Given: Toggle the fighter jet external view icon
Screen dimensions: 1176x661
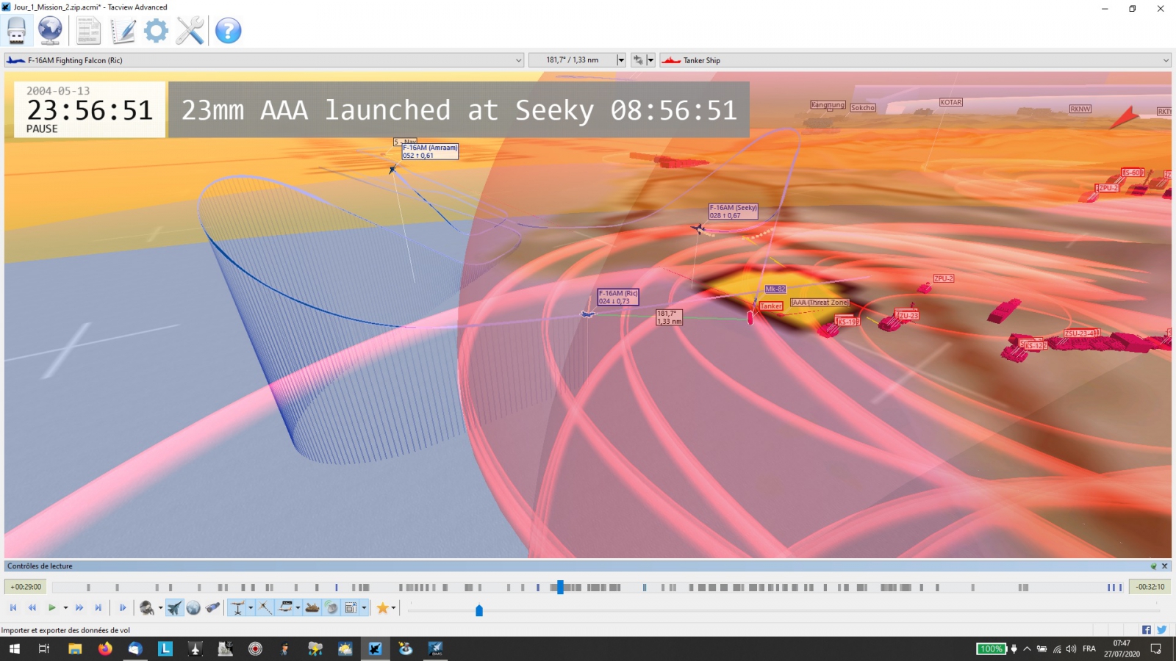Looking at the screenshot, I should click(174, 607).
